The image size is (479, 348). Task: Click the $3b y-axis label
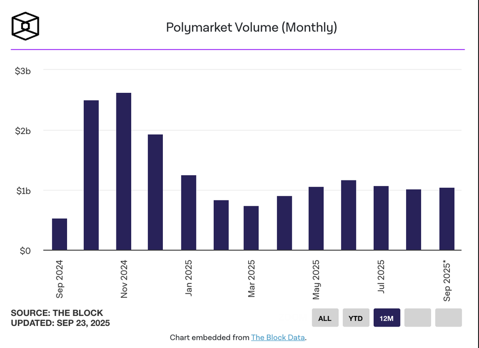(x=23, y=71)
